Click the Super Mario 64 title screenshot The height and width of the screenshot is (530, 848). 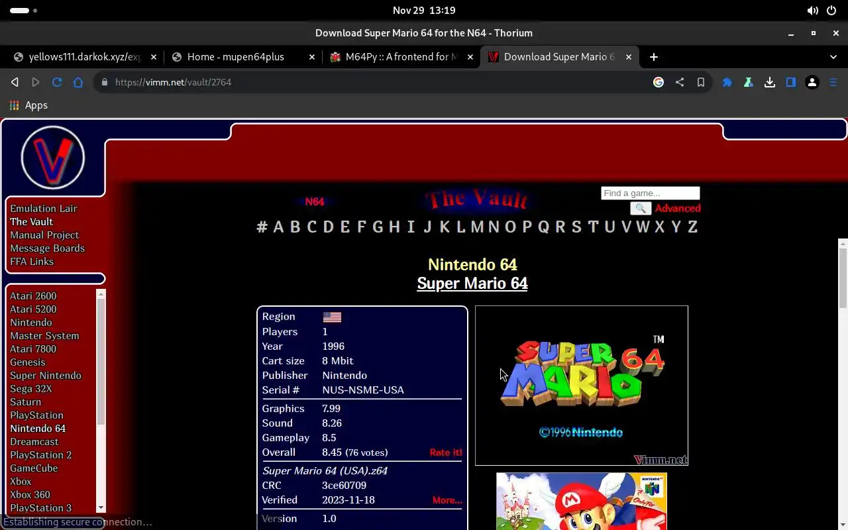(x=582, y=386)
